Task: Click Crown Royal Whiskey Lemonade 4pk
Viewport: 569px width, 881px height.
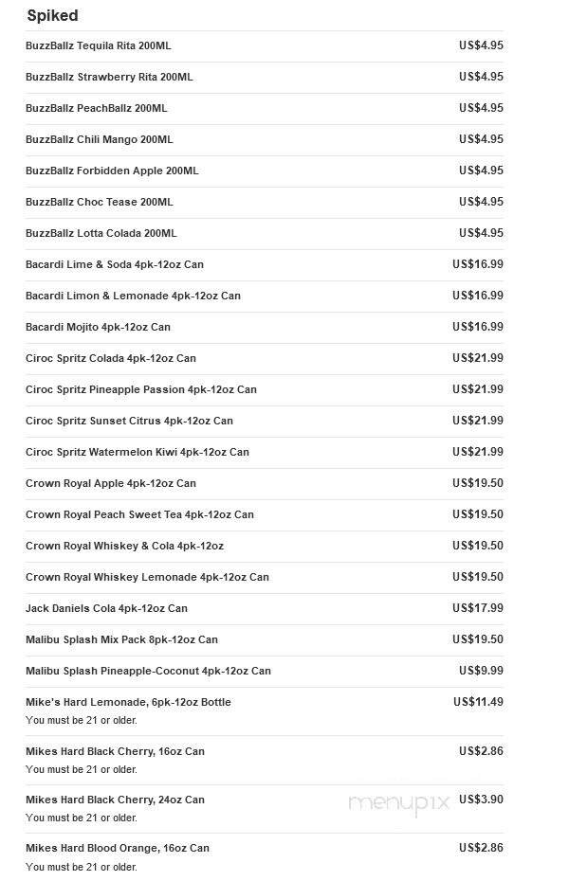Action: pos(147,577)
